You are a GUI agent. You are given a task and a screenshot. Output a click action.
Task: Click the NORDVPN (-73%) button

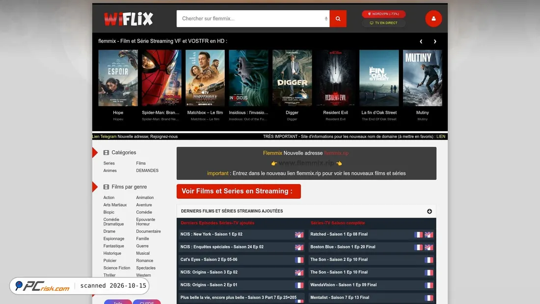tap(383, 14)
